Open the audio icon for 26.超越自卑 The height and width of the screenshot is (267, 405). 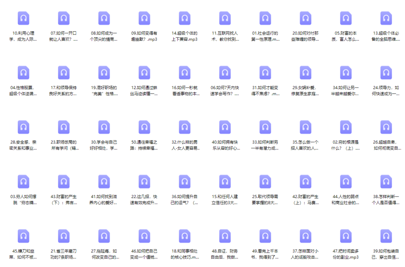pos(386,127)
